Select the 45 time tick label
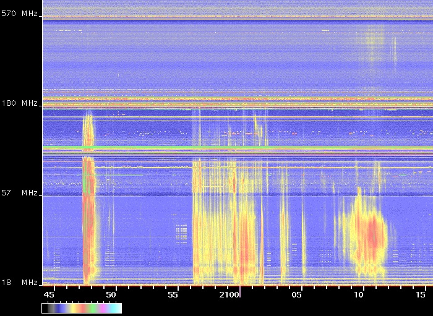433x316 pixels. pyautogui.click(x=49, y=294)
